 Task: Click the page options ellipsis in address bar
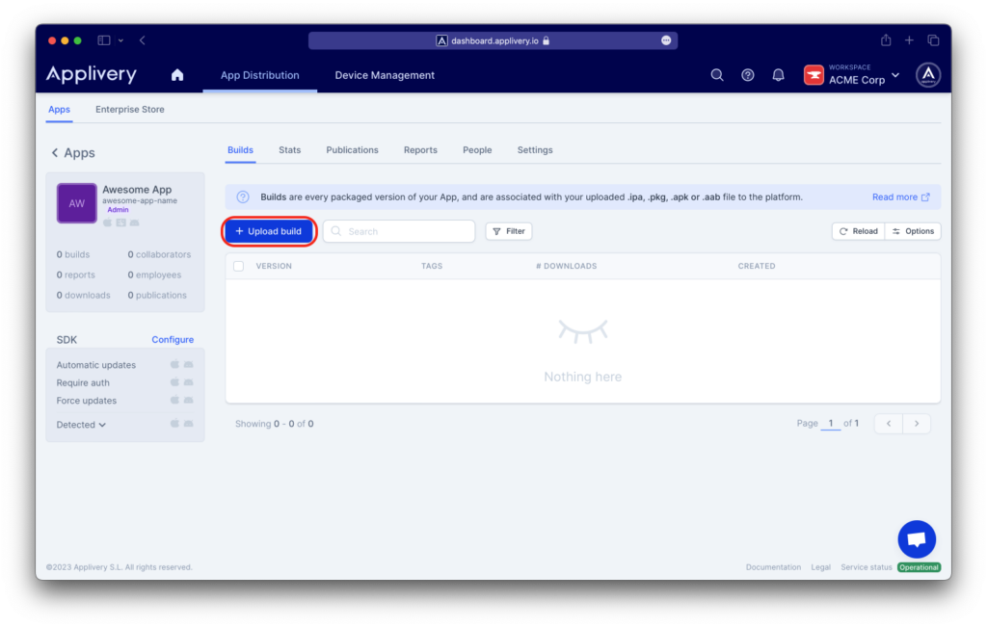(x=666, y=40)
